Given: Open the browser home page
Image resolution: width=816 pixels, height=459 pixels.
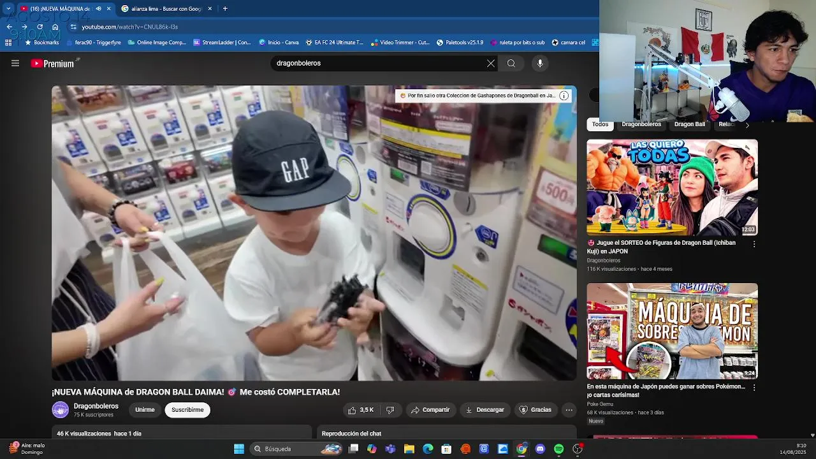Looking at the screenshot, I should tap(55, 27).
